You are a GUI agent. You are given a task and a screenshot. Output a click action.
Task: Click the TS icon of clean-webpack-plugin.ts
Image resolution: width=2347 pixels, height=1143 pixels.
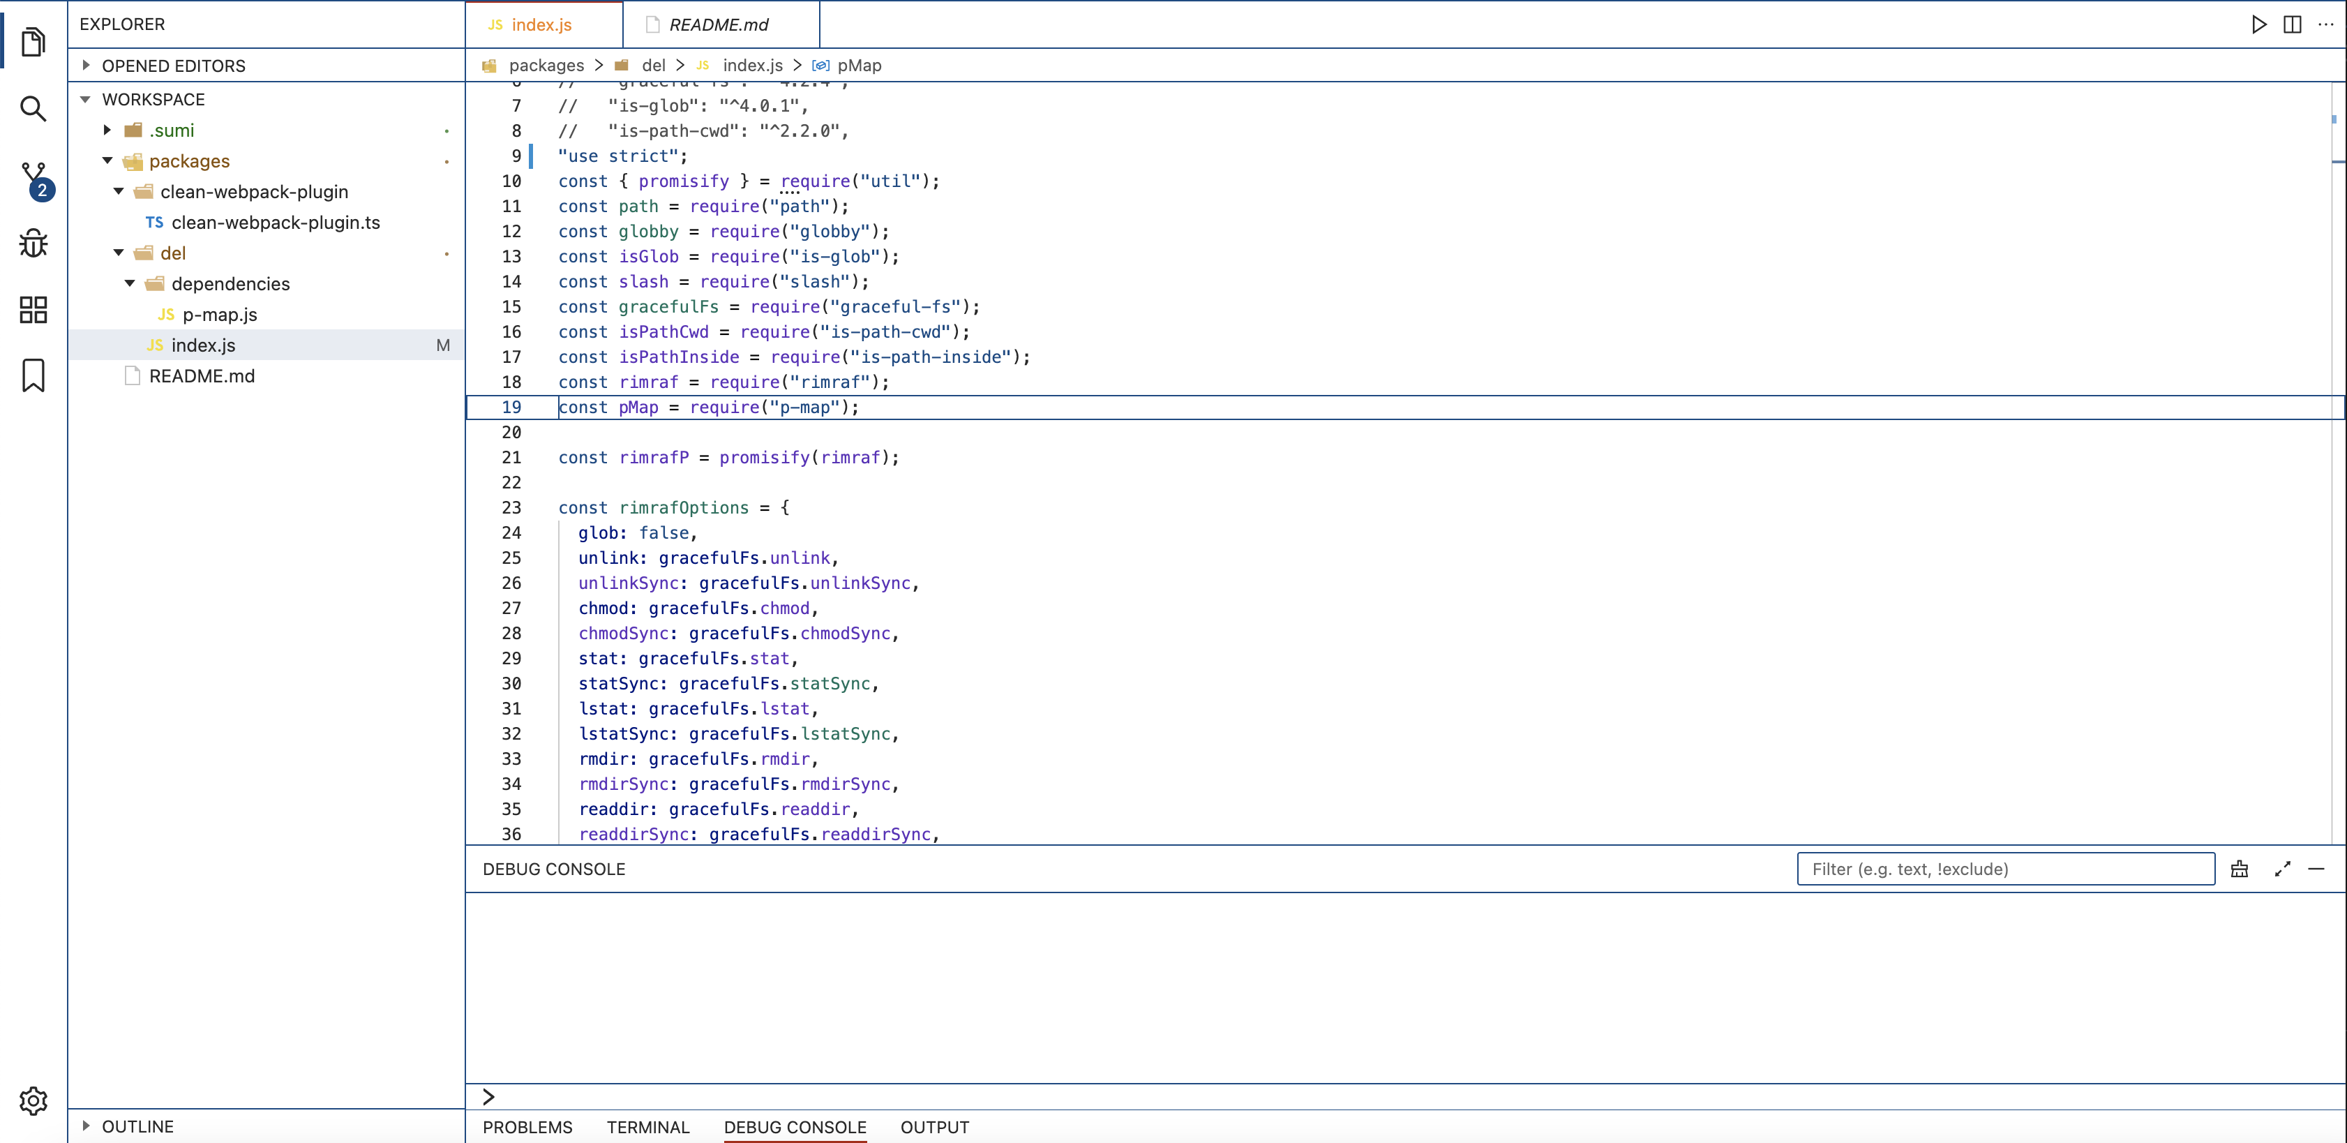tap(154, 223)
